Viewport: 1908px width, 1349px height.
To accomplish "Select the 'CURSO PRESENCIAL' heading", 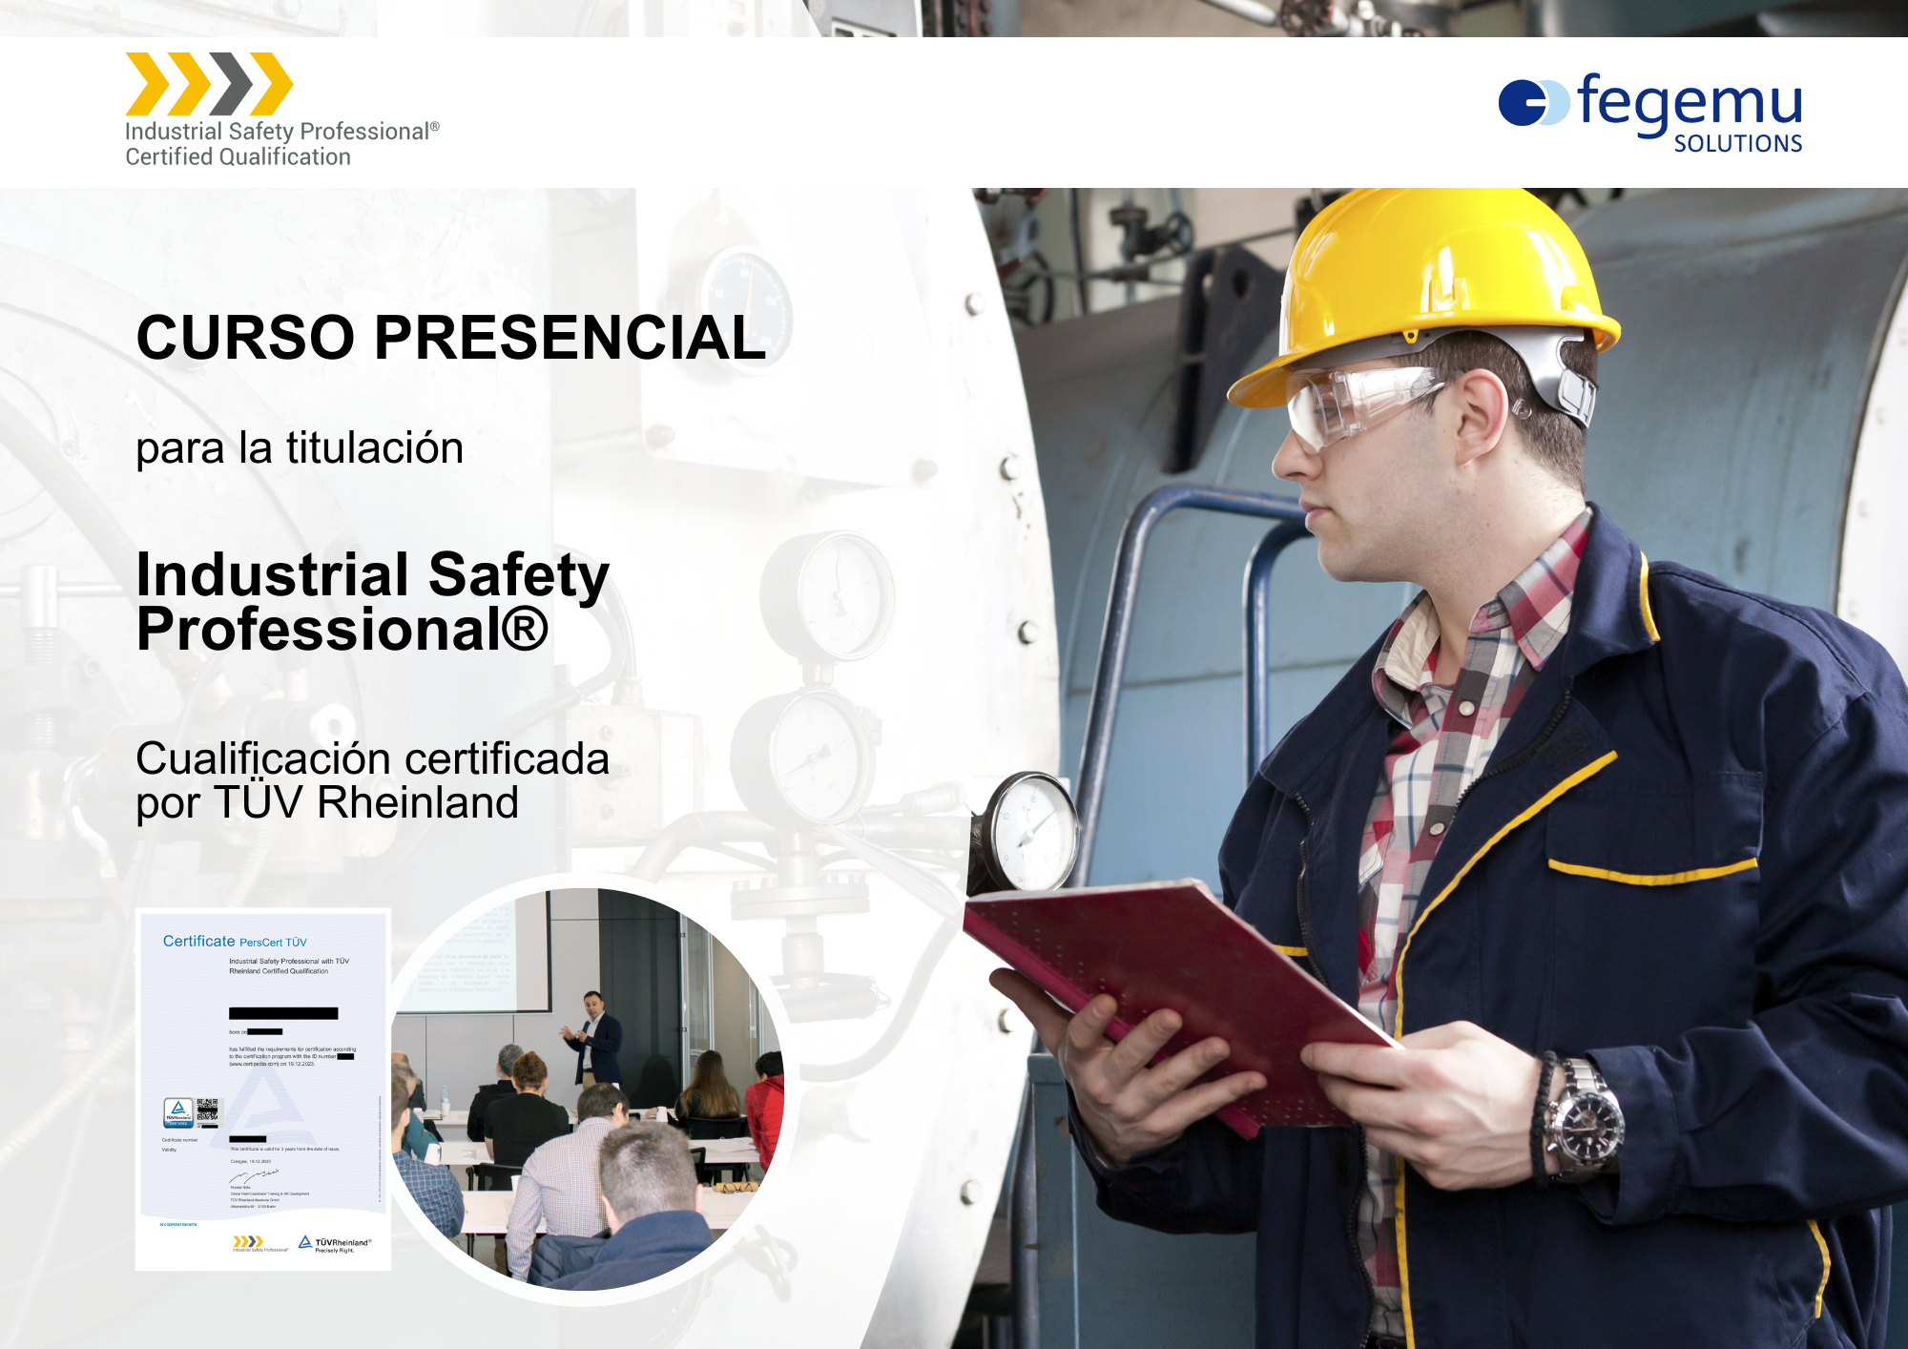I will 450,338.
